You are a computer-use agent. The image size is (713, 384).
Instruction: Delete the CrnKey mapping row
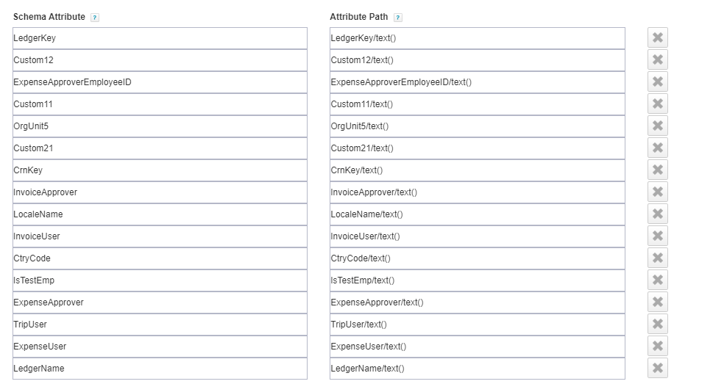click(658, 170)
